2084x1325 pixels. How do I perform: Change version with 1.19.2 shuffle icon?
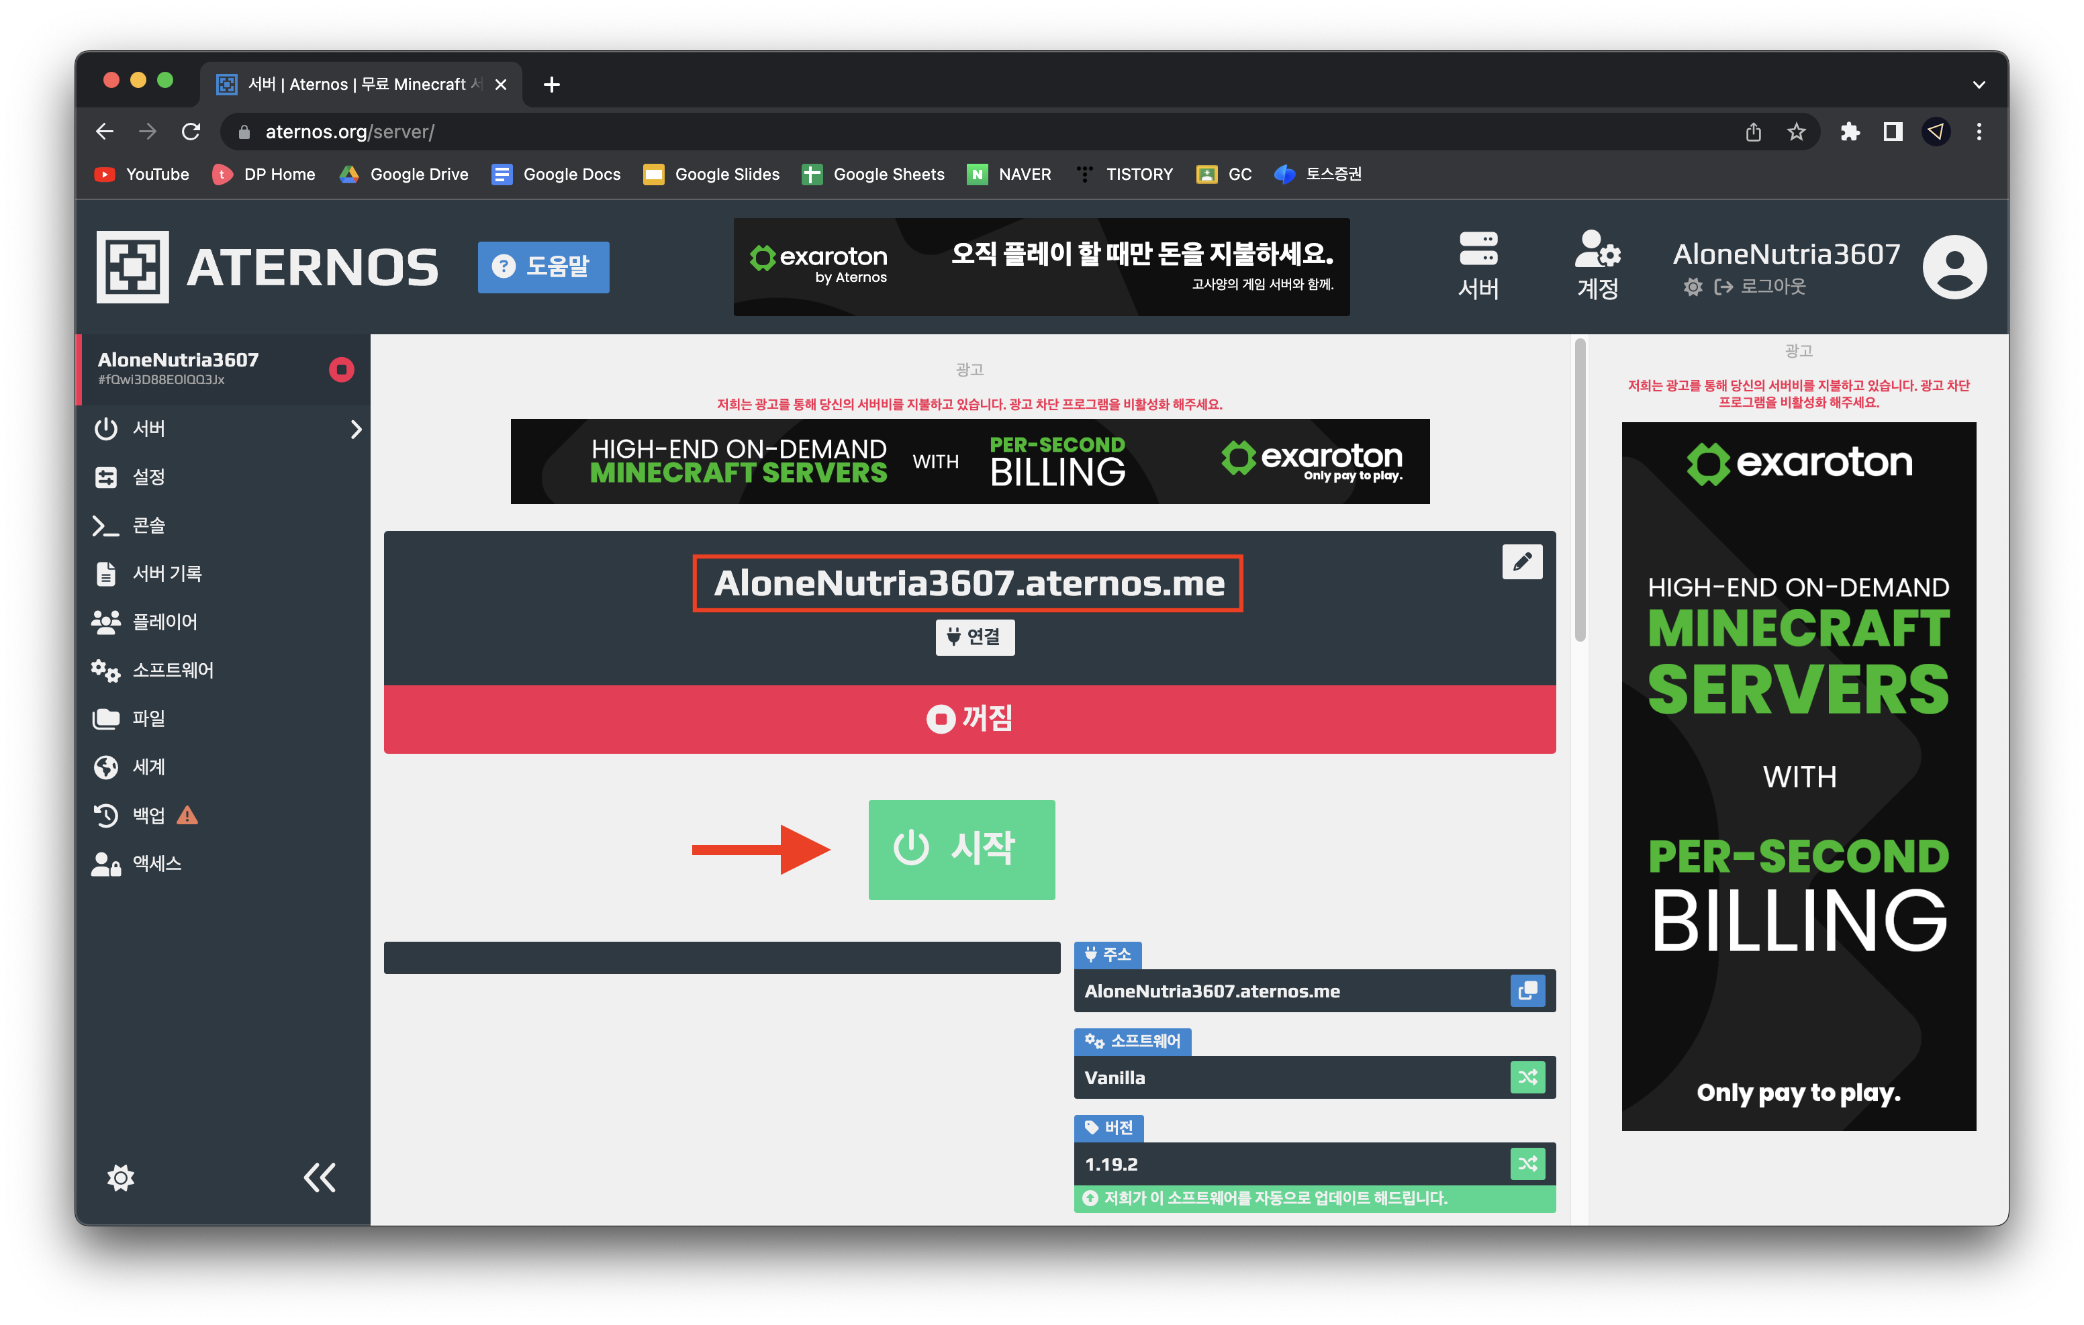click(1527, 1164)
